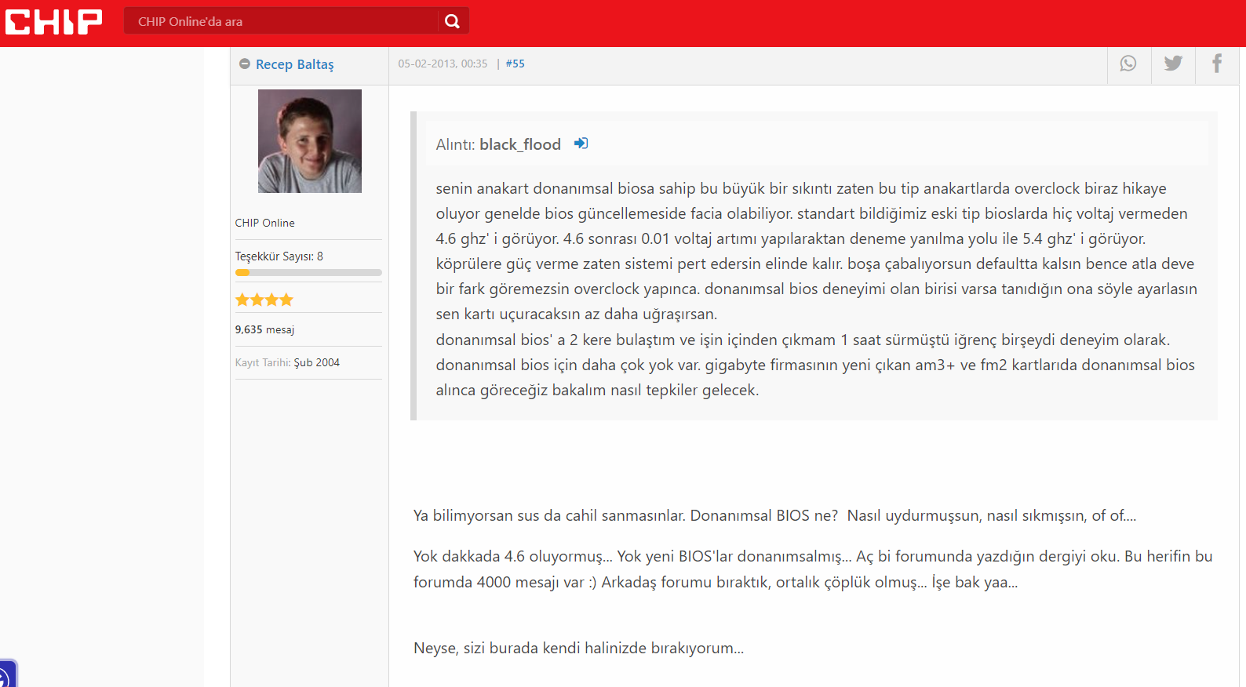This screenshot has width=1246, height=687.
Task: Share post via Facebook icon
Action: 1217,64
